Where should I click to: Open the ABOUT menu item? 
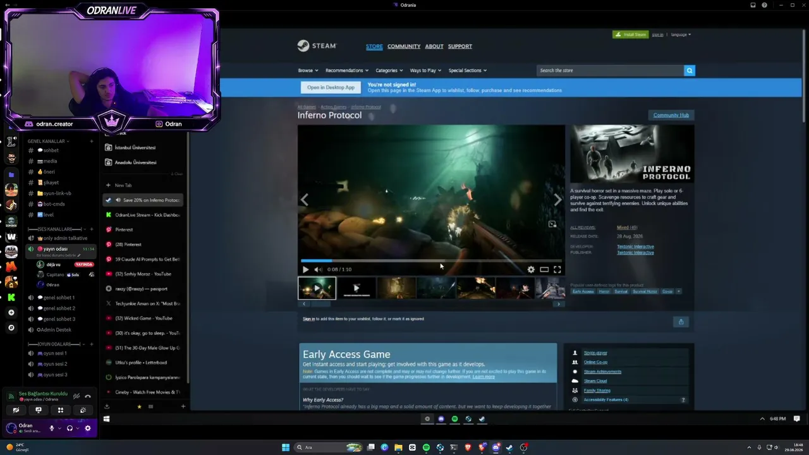tap(434, 46)
